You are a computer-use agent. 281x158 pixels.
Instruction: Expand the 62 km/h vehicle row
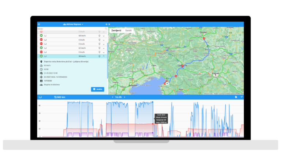(x=104, y=48)
